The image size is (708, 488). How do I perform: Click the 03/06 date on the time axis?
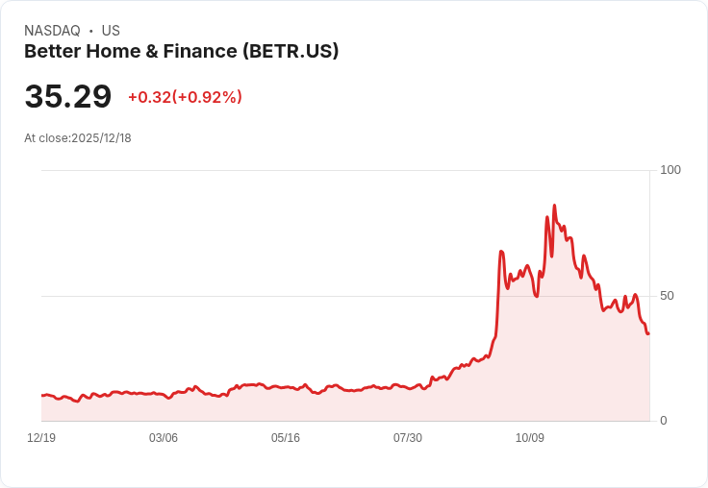pos(164,438)
